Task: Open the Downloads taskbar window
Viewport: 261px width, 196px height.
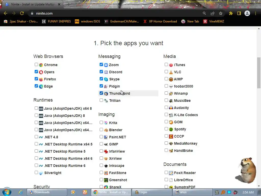Action: click(47, 192)
